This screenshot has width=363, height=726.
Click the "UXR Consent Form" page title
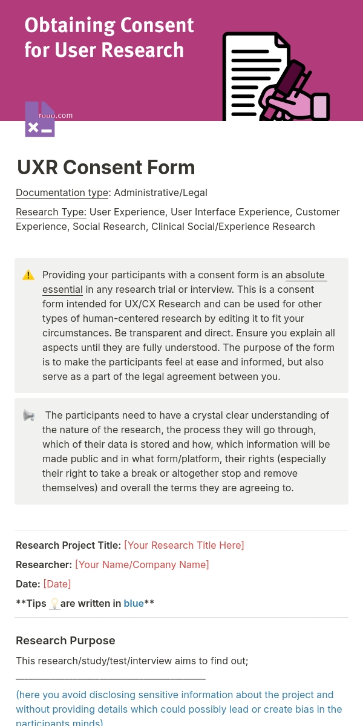point(106,168)
